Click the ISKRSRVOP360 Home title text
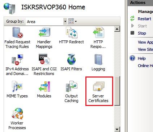 coord(53,7)
